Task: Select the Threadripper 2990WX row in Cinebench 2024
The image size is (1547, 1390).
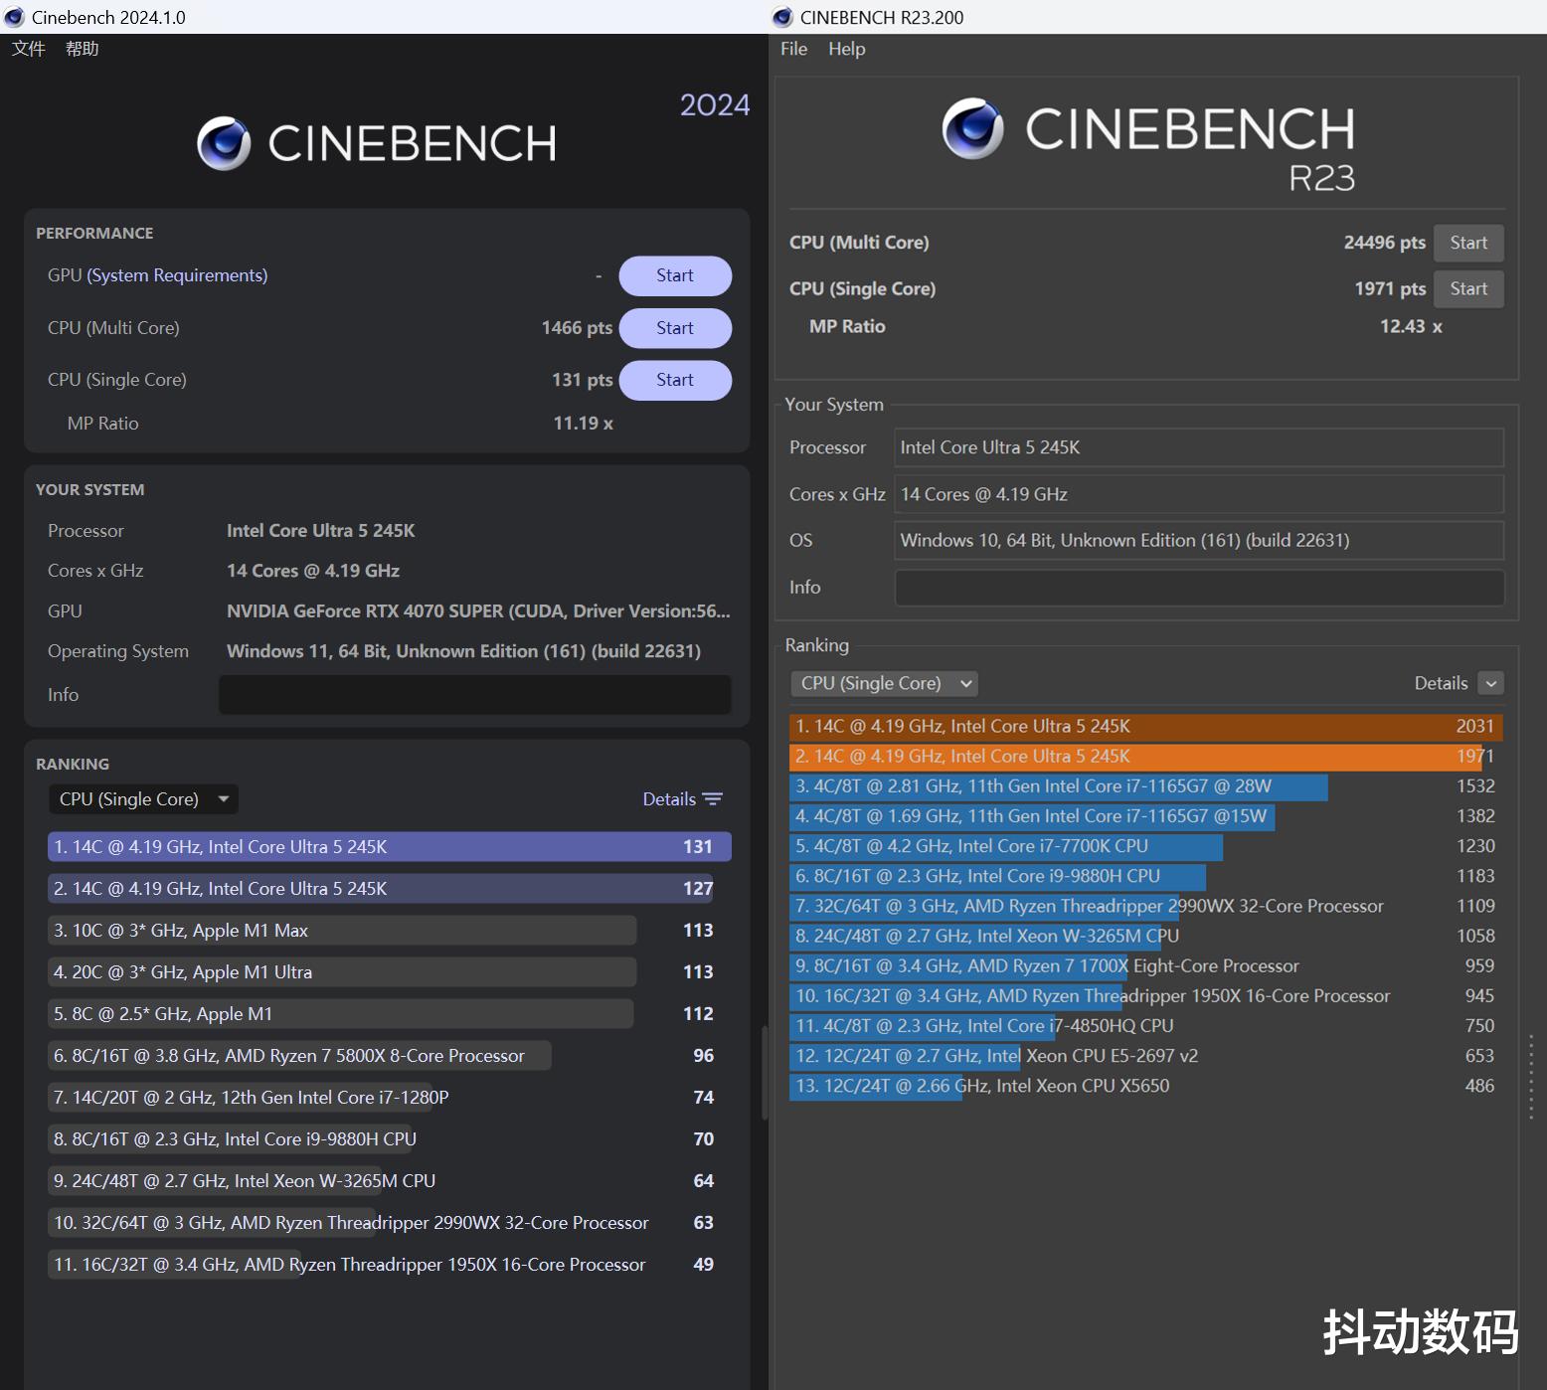Action: (x=390, y=1223)
